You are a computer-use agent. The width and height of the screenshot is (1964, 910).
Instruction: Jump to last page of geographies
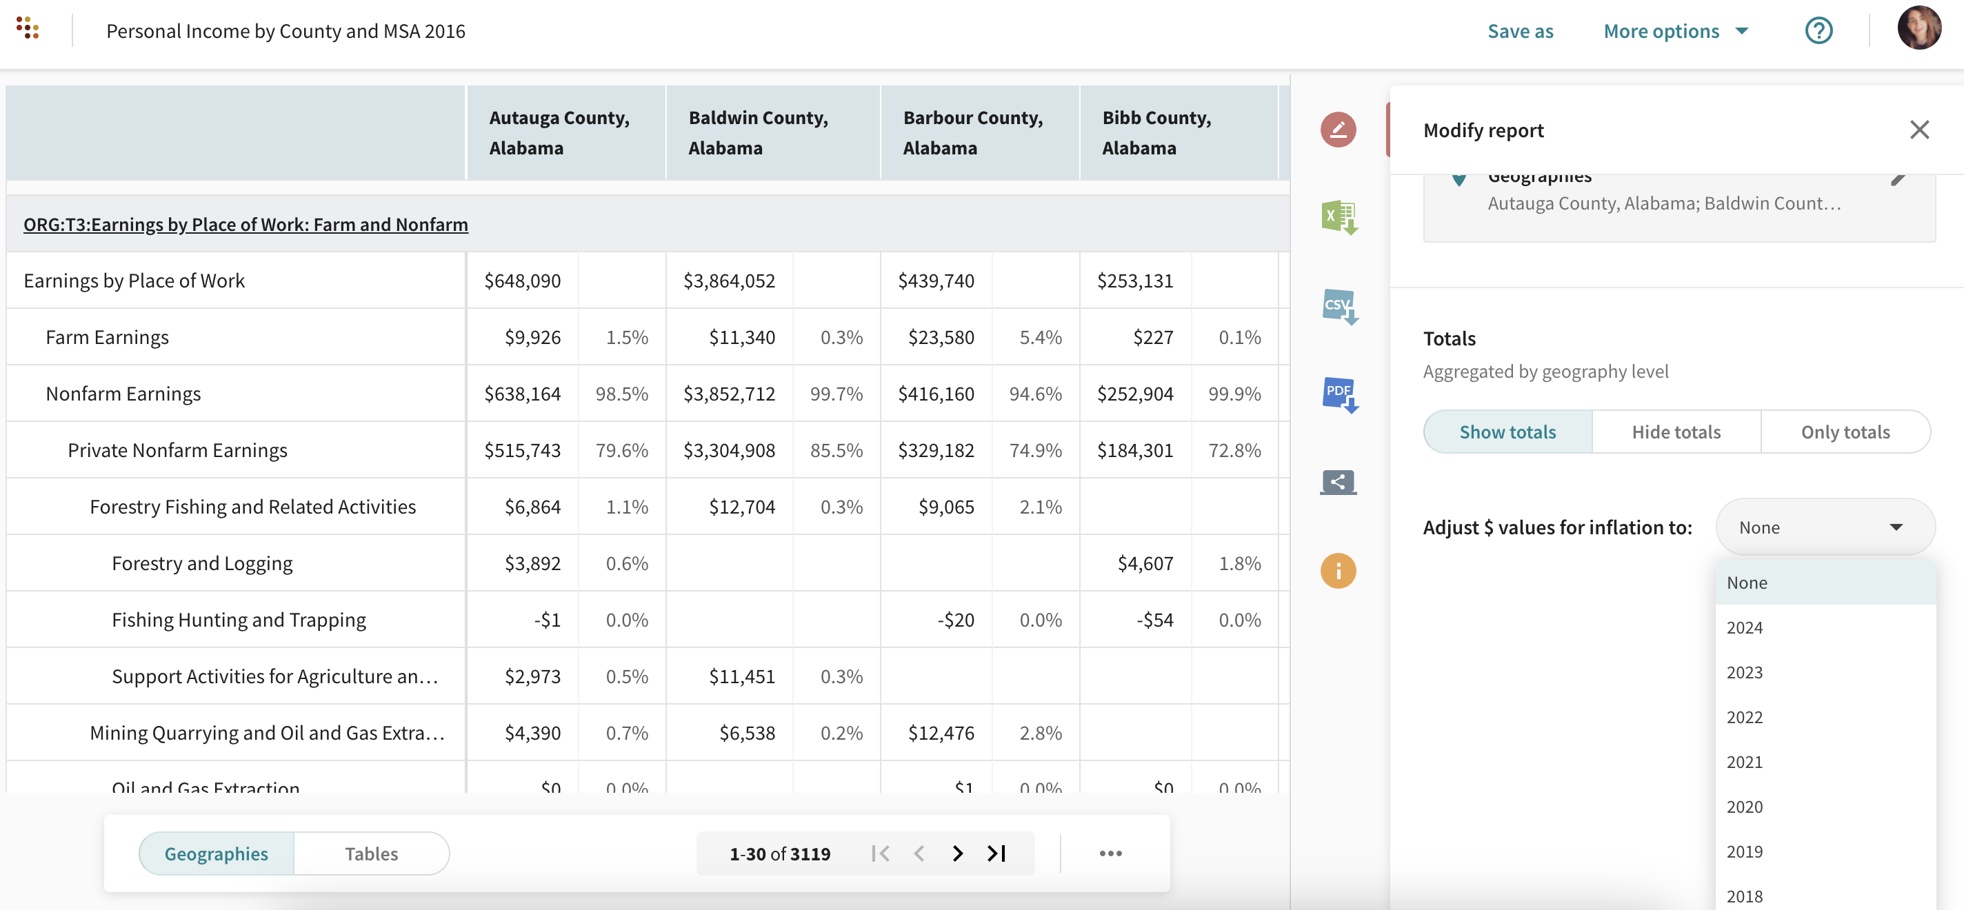tap(996, 853)
